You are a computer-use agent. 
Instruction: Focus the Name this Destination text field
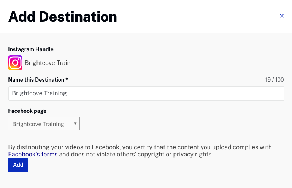tap(146, 93)
